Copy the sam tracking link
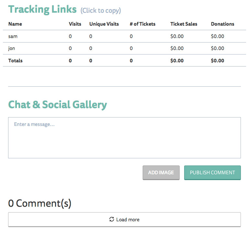Screen dimensions: 249x232 13,36
